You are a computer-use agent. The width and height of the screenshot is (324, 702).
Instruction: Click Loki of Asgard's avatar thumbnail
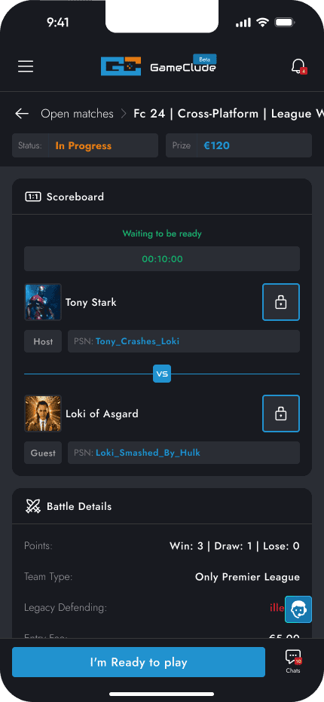[x=43, y=414]
